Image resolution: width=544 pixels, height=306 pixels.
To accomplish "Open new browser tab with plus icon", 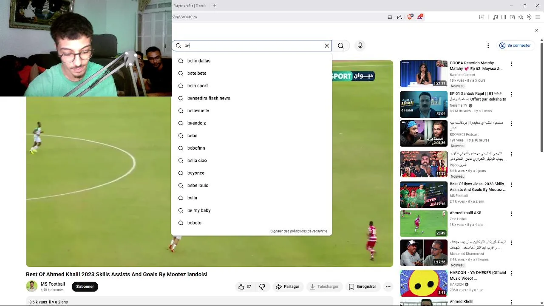I will [x=215, y=6].
